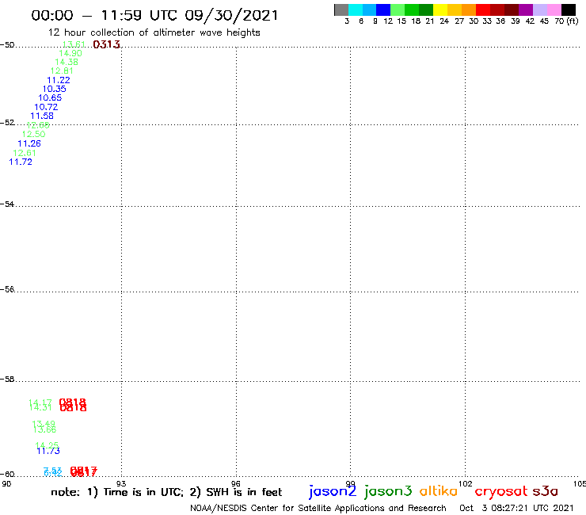Select the light green swatch in the legend
Viewport: 586px width, 515px height.
(398, 10)
